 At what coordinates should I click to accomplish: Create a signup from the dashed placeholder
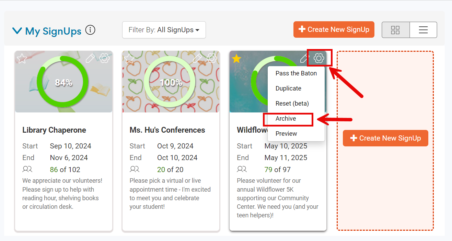[385, 138]
